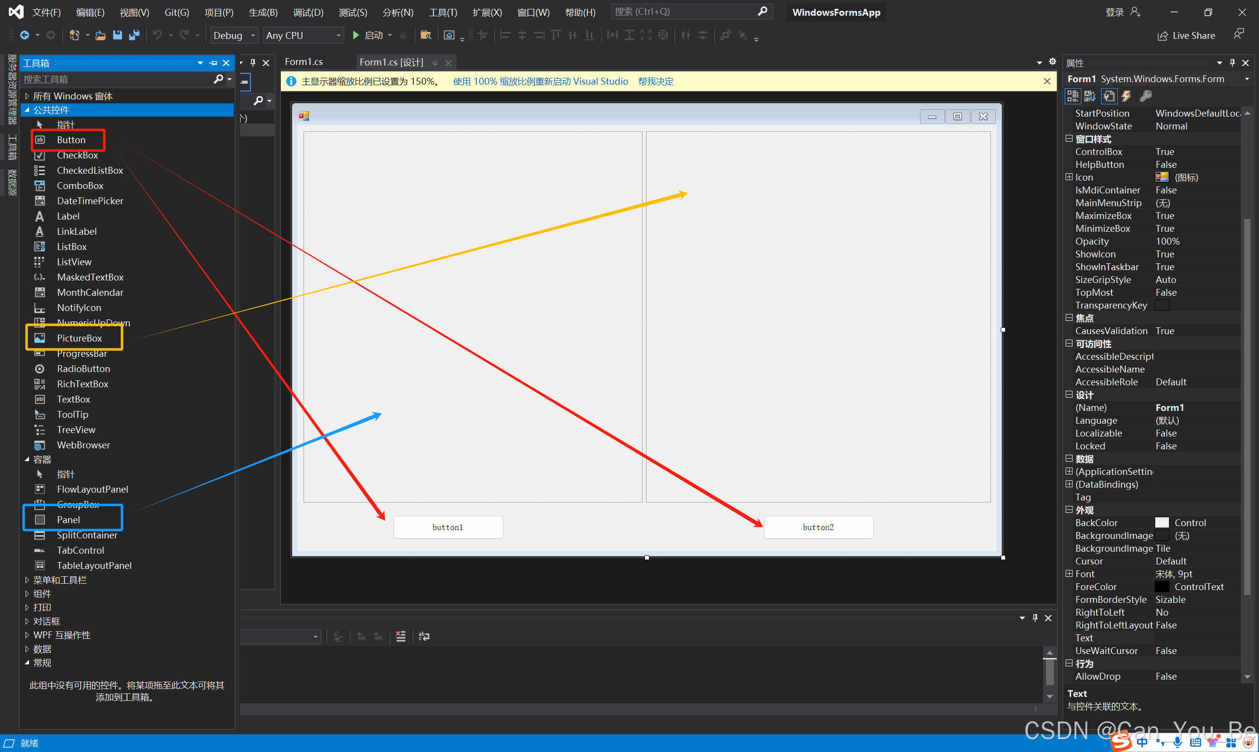The width and height of the screenshot is (1259, 752).
Task: Select the Button control in Toolbox
Action: (71, 140)
